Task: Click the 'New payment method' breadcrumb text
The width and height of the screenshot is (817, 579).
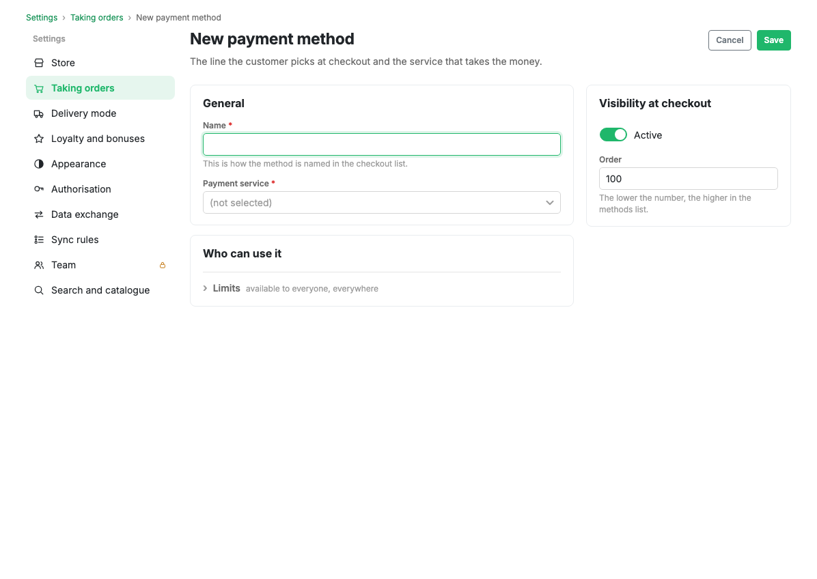Action: click(179, 18)
